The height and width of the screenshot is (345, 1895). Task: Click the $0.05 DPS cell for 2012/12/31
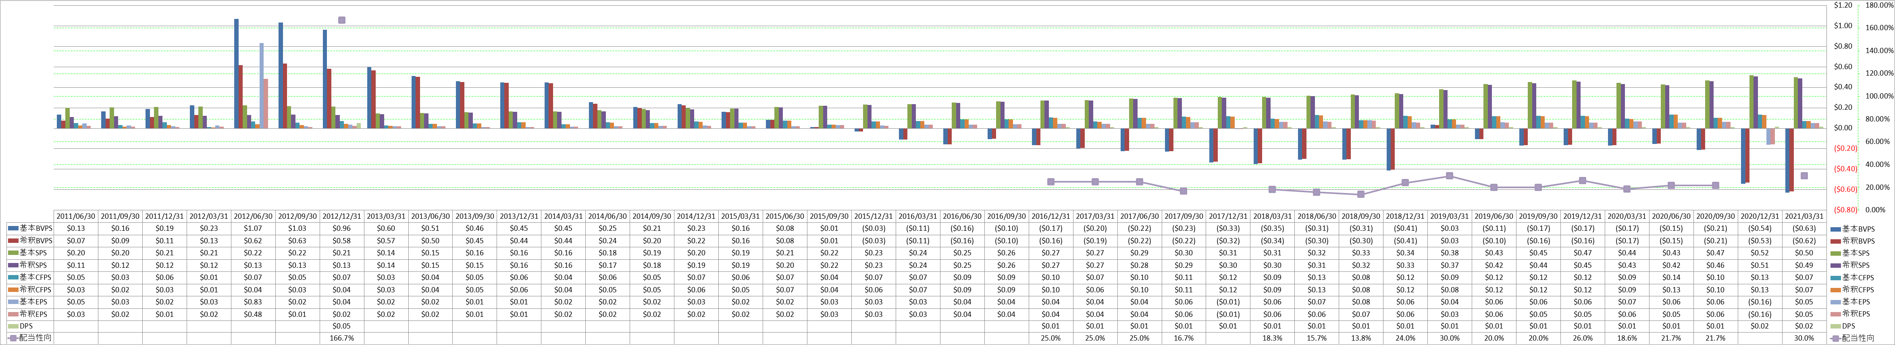click(x=342, y=326)
